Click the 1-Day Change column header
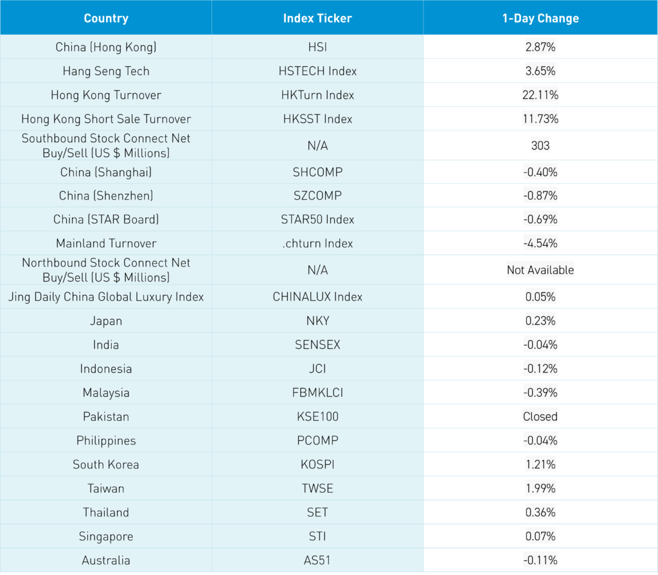Screen dimensions: 658x575 540,18
